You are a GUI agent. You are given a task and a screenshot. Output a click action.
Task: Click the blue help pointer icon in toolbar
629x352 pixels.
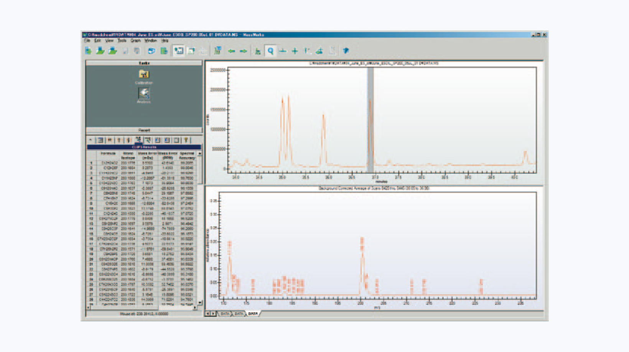[x=346, y=51]
